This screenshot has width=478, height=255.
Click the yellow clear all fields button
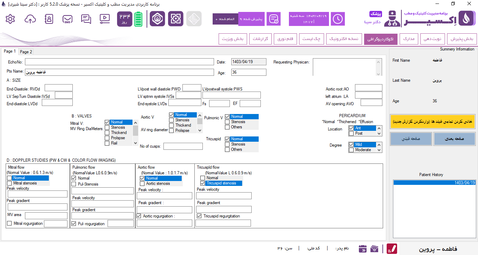pyautogui.click(x=432, y=122)
